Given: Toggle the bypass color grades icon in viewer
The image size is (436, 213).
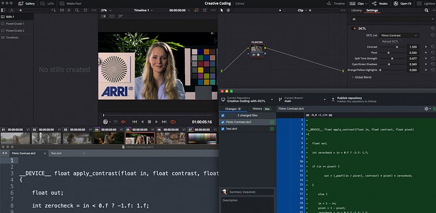Looking at the screenshot, I should (x=196, y=10).
